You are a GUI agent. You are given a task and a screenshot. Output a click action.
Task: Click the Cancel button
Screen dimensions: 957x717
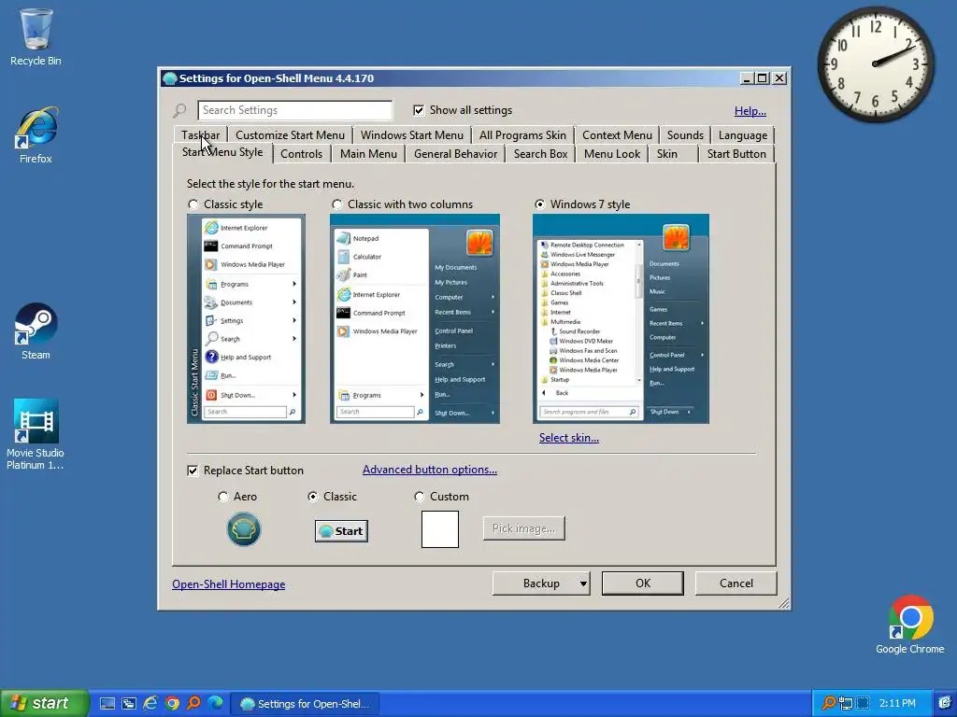[736, 583]
